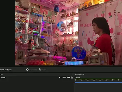Toggle visibility eye for Device source
The height and width of the screenshot is (92, 122).
(x=68, y=77)
